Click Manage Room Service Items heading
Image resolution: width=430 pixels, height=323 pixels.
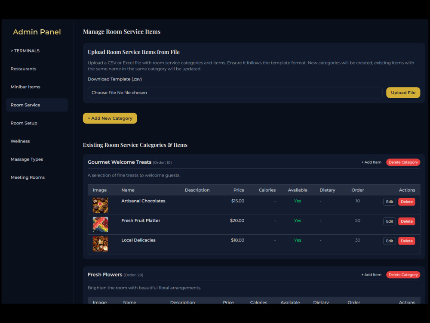[122, 31]
